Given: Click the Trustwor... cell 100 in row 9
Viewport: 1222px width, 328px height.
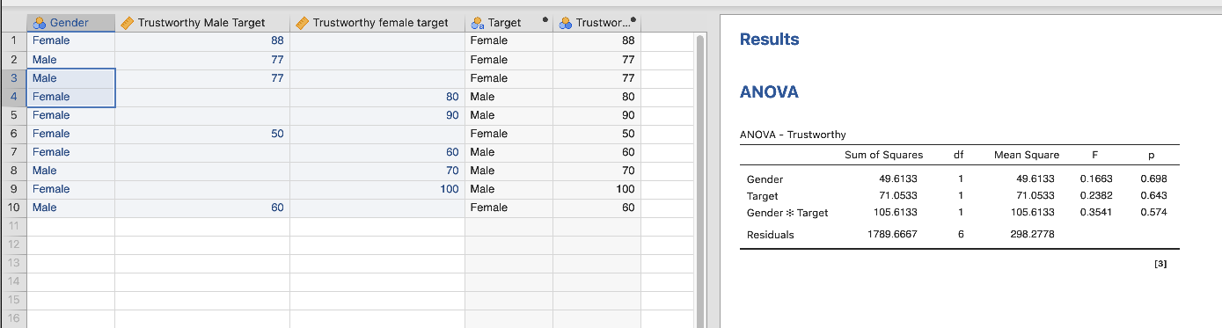Looking at the screenshot, I should click(596, 189).
